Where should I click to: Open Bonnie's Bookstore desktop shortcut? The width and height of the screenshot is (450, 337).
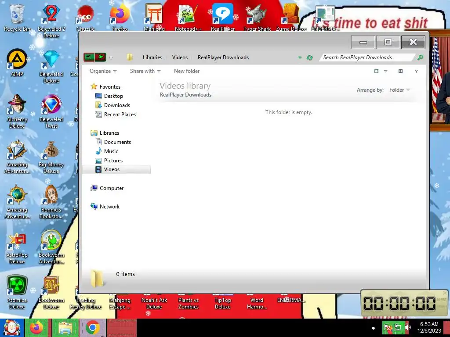click(x=51, y=202)
